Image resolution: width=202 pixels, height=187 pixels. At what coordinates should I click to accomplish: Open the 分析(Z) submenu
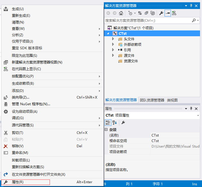tap(52, 35)
